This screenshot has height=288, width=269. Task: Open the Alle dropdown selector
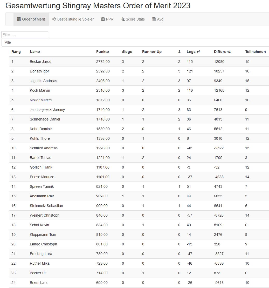tap(135, 42)
